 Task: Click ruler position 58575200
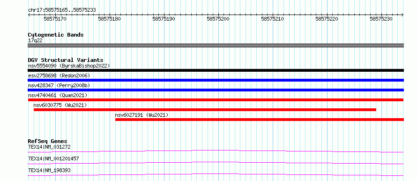point(218,19)
